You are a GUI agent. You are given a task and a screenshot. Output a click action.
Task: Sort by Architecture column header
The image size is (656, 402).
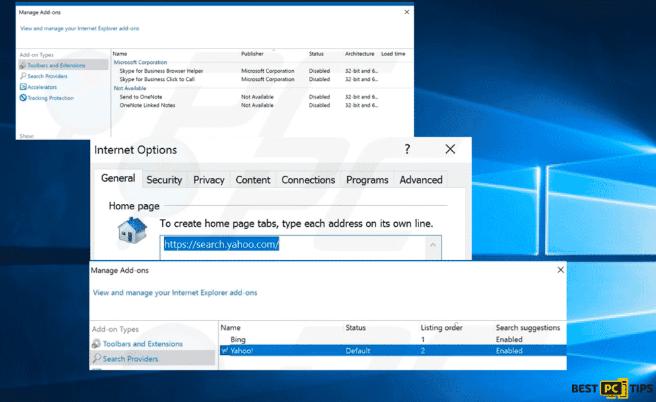click(359, 54)
